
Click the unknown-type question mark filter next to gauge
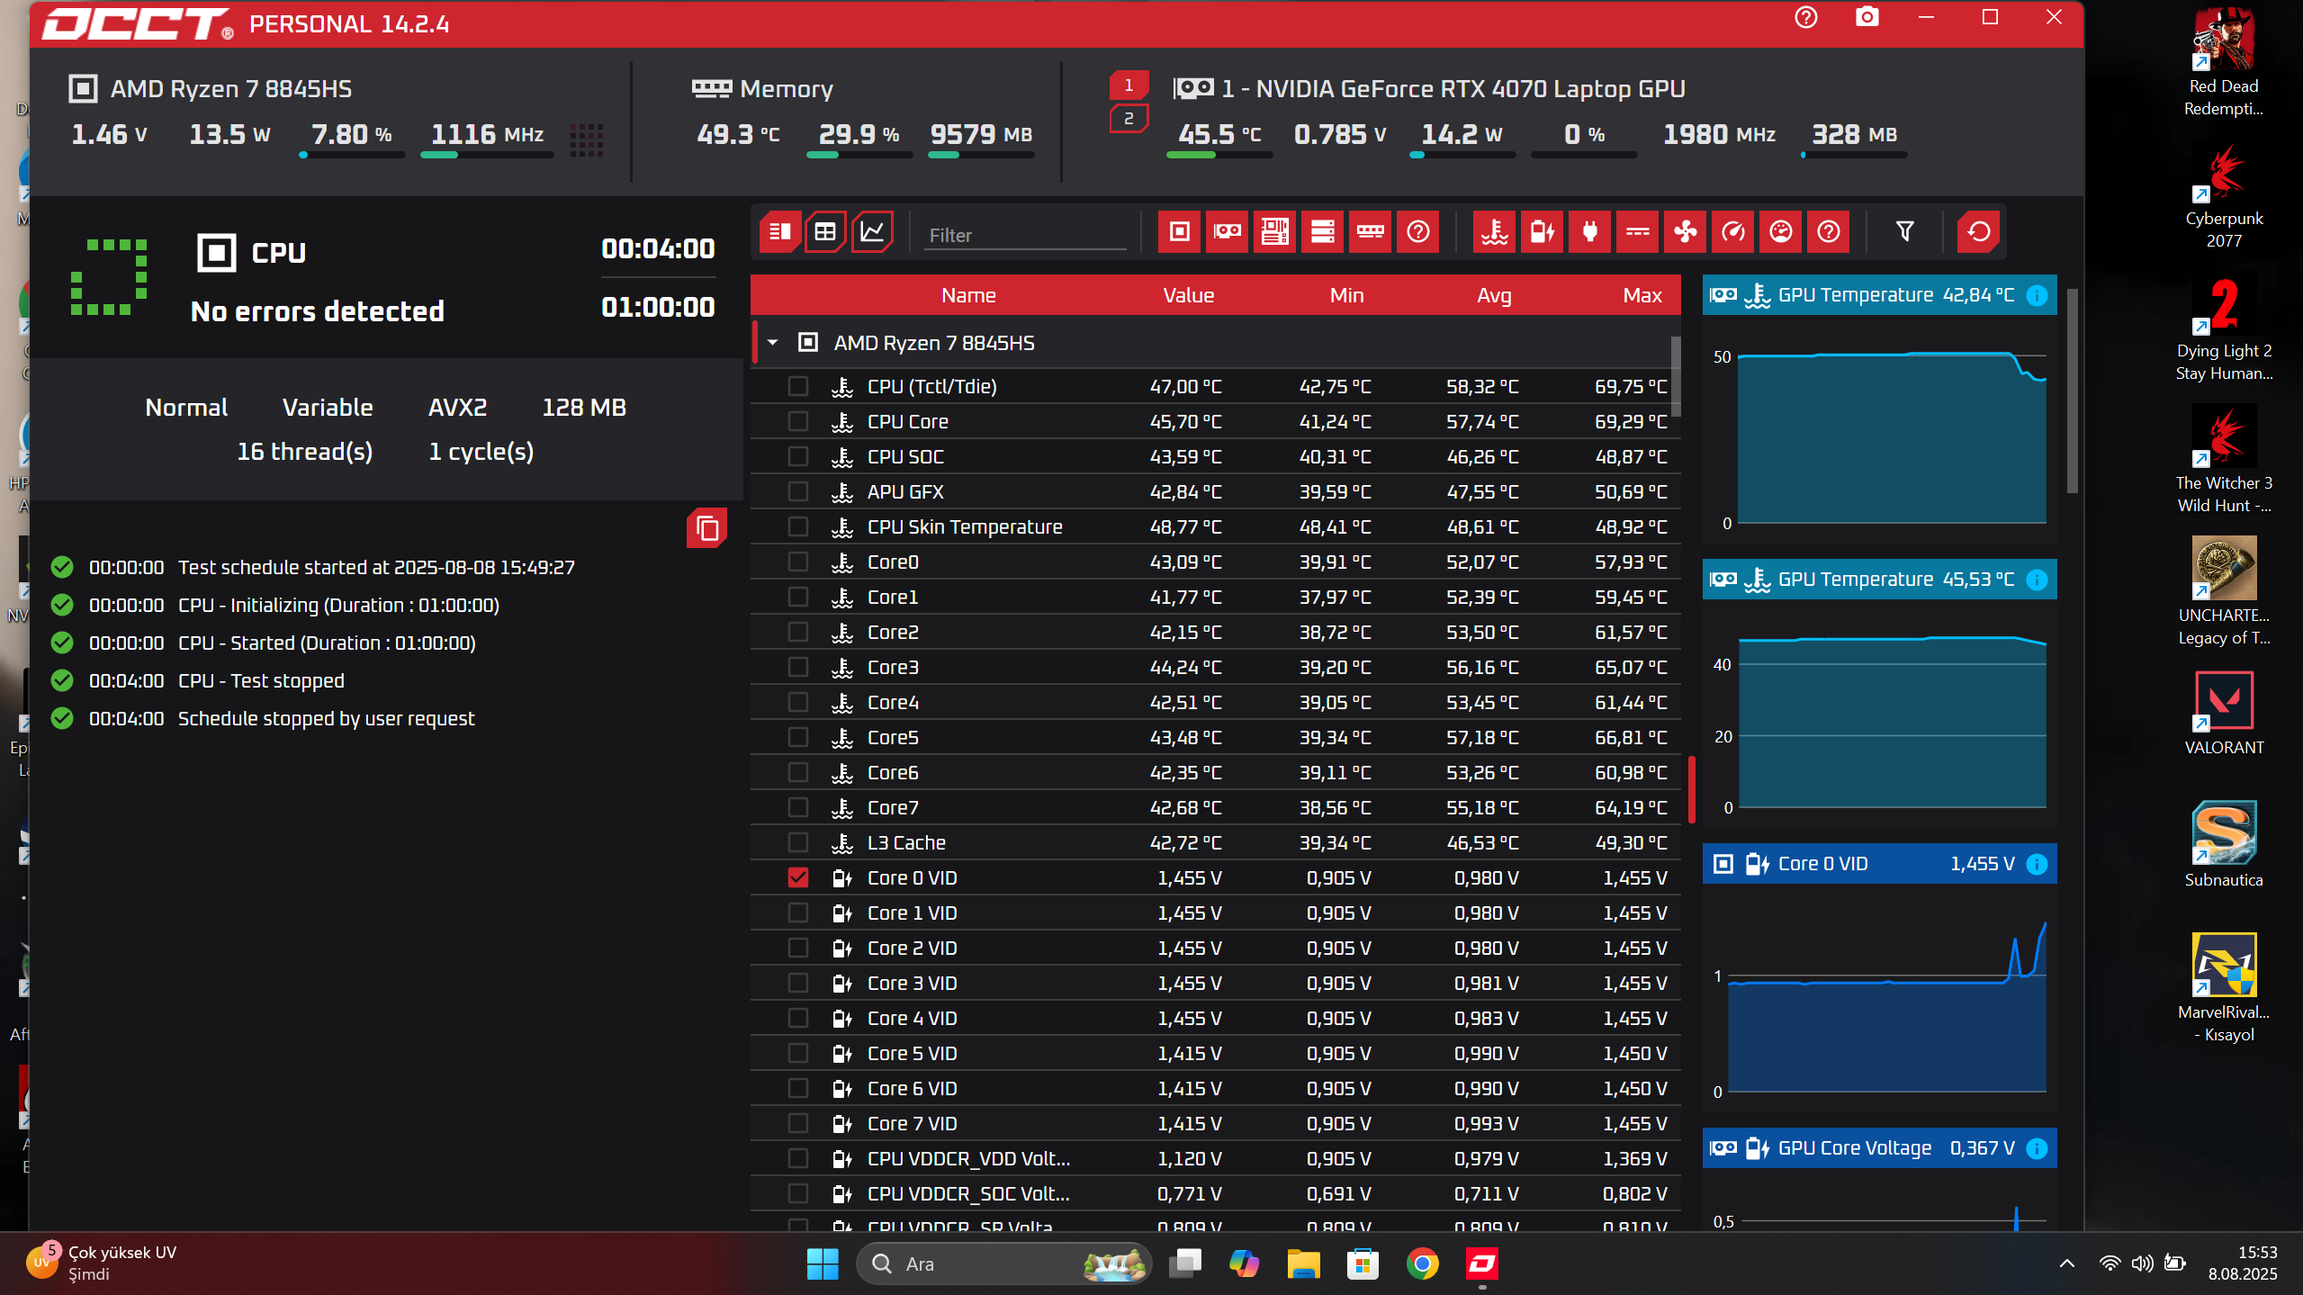(x=1829, y=232)
